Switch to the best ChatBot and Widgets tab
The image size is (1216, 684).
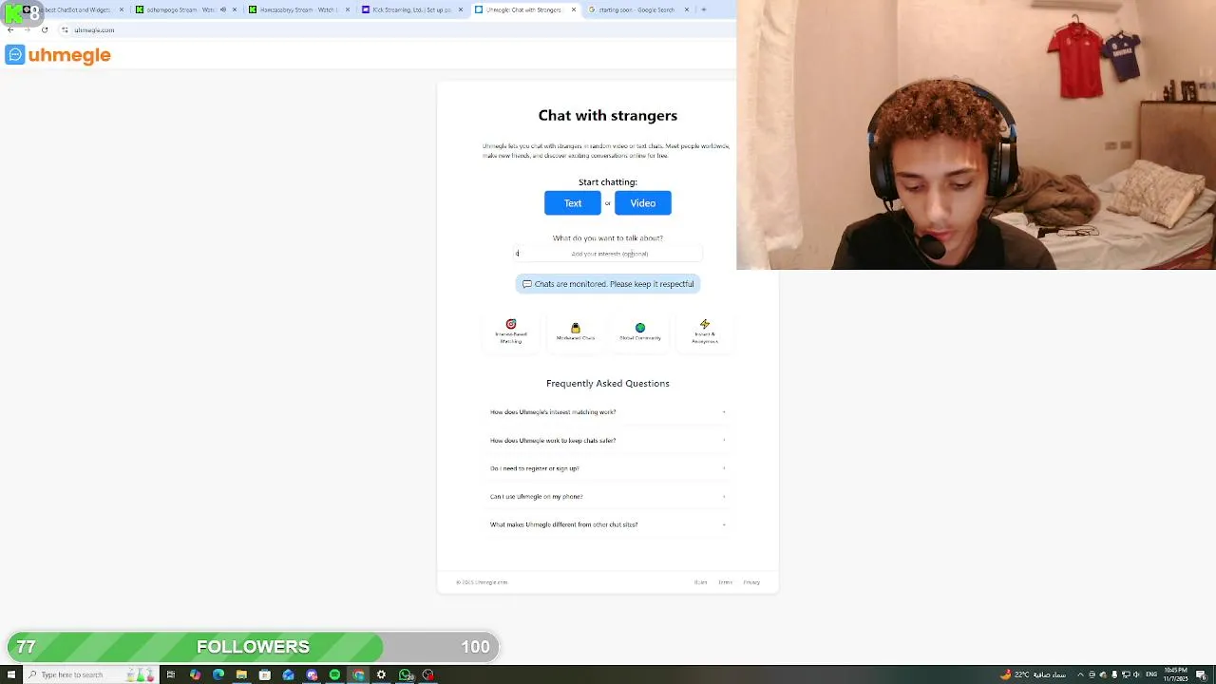[x=71, y=9]
